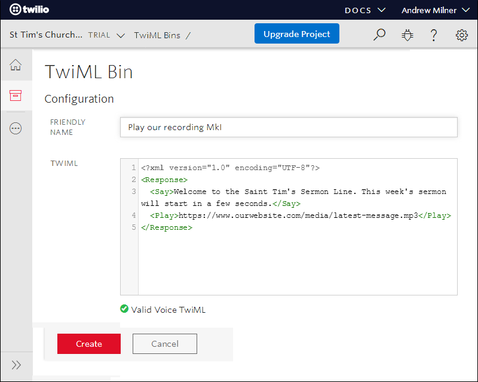This screenshot has height=382, width=478.
Task: Select the TwiML Bins archive icon in sidebar
Action: pyautogui.click(x=16, y=95)
